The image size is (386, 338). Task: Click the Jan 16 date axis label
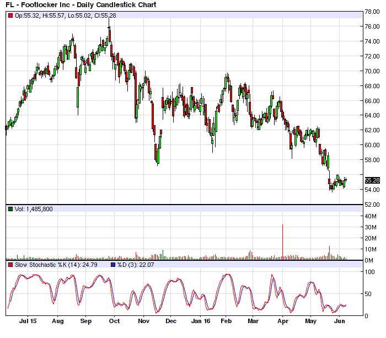[x=201, y=321]
